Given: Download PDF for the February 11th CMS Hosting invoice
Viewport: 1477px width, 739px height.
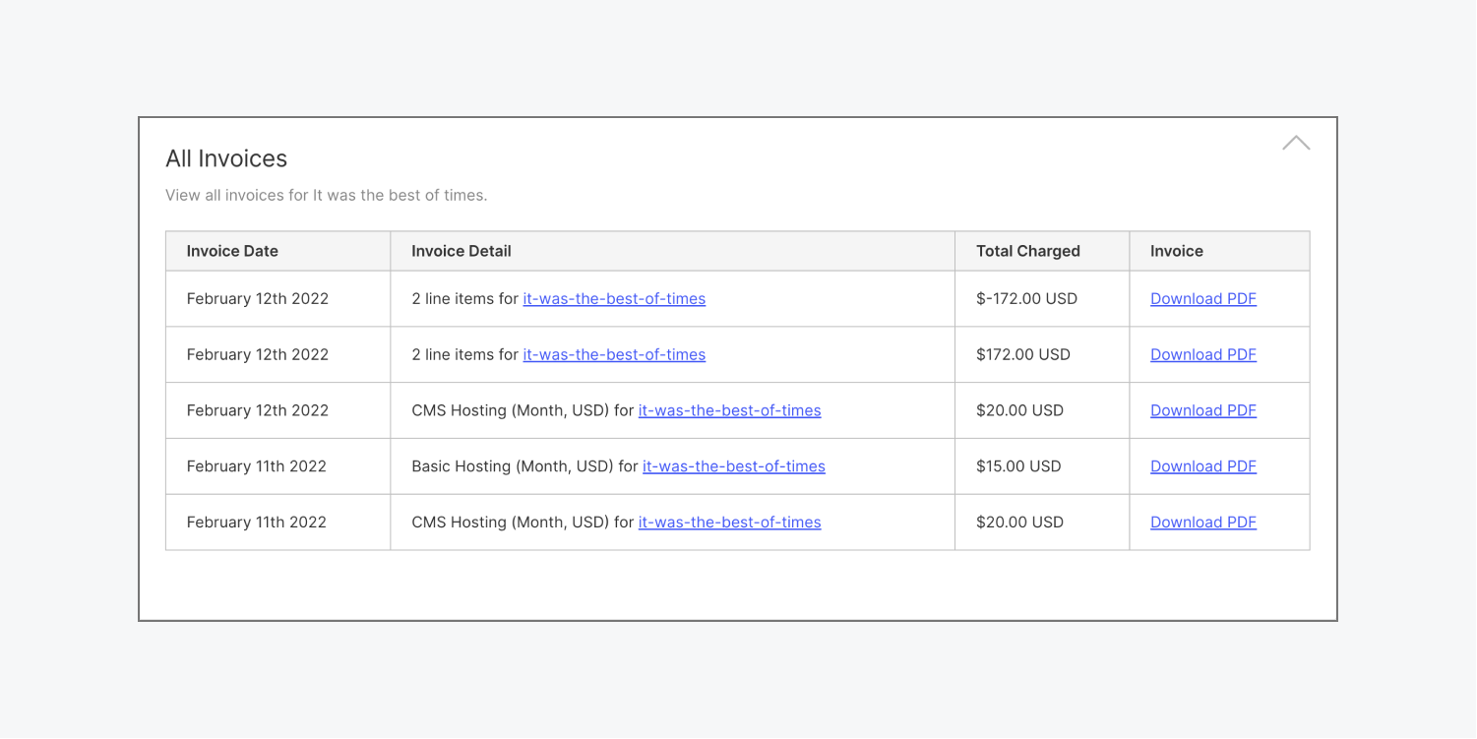Looking at the screenshot, I should click(x=1202, y=522).
